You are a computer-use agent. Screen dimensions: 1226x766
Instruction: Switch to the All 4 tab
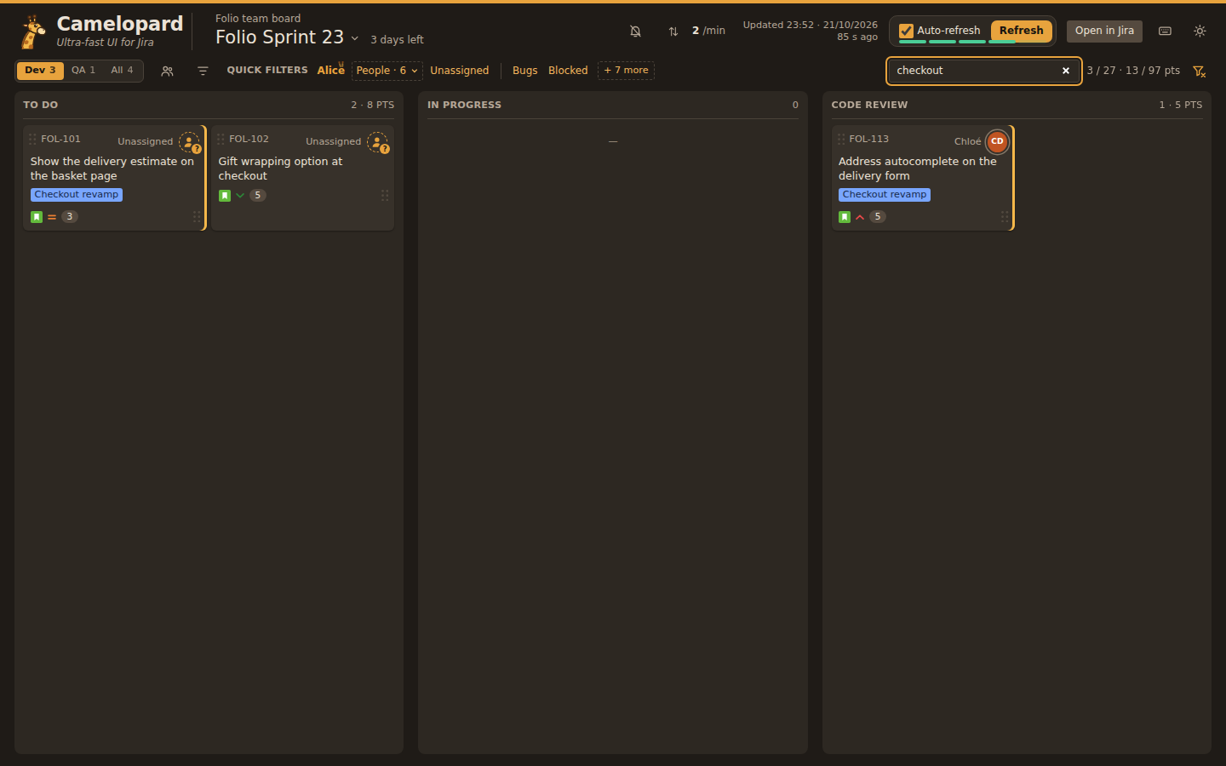point(122,71)
